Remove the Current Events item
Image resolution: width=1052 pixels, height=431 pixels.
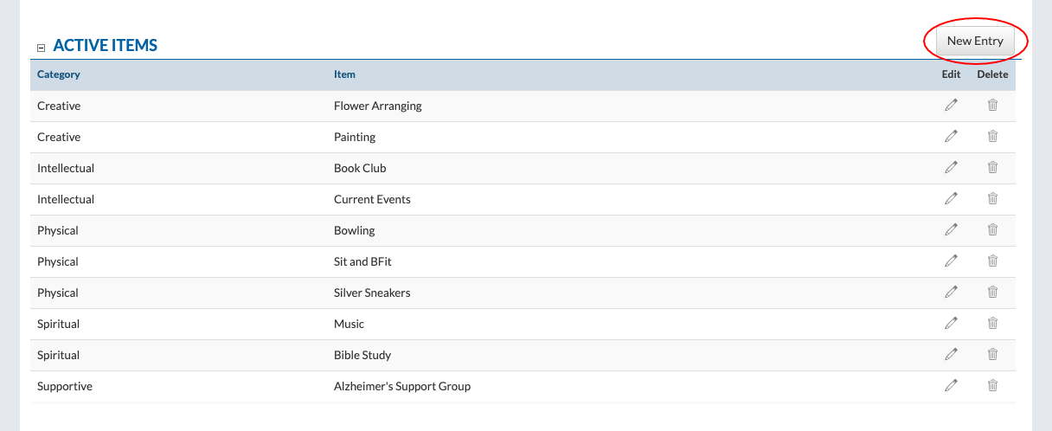(992, 199)
